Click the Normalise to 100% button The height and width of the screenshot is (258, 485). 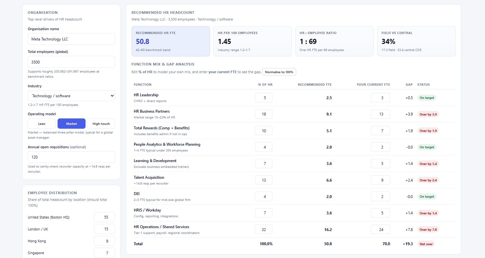279,72
